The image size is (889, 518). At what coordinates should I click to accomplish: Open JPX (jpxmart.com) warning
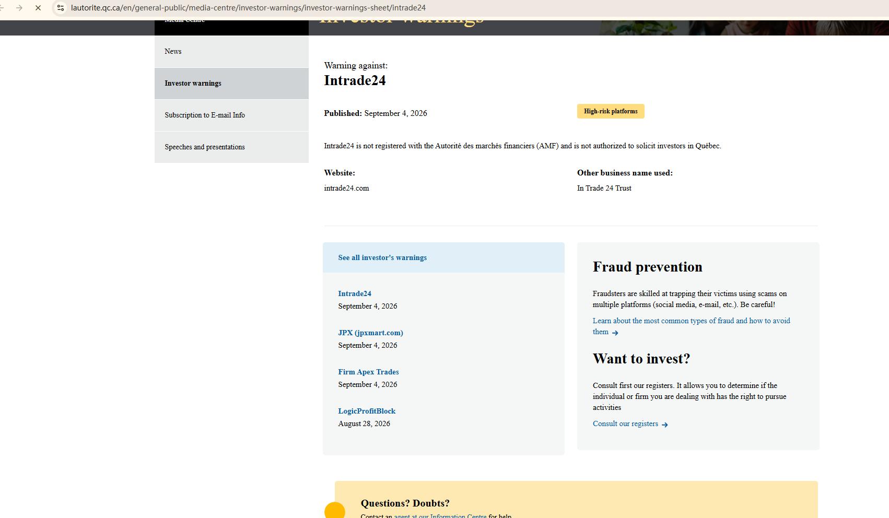[370, 333]
